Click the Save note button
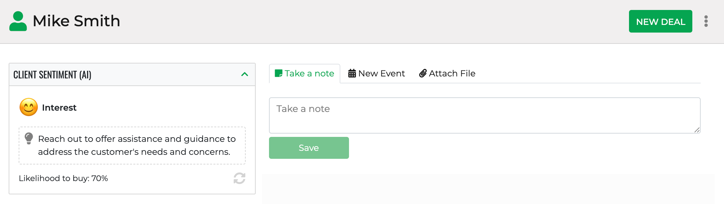The width and height of the screenshot is (724, 204). pyautogui.click(x=309, y=148)
